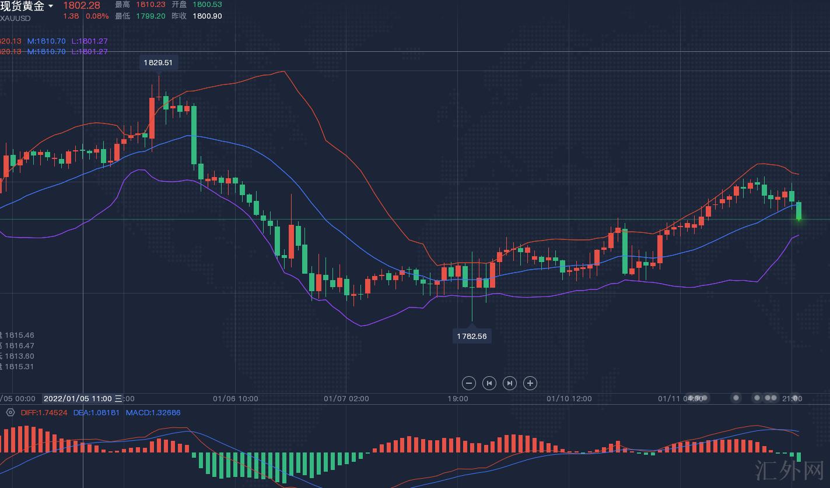
Task: Zoom out the chart with minus button
Action: click(x=469, y=383)
